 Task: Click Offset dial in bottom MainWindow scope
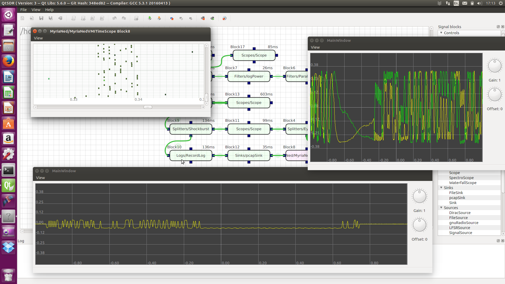click(419, 225)
